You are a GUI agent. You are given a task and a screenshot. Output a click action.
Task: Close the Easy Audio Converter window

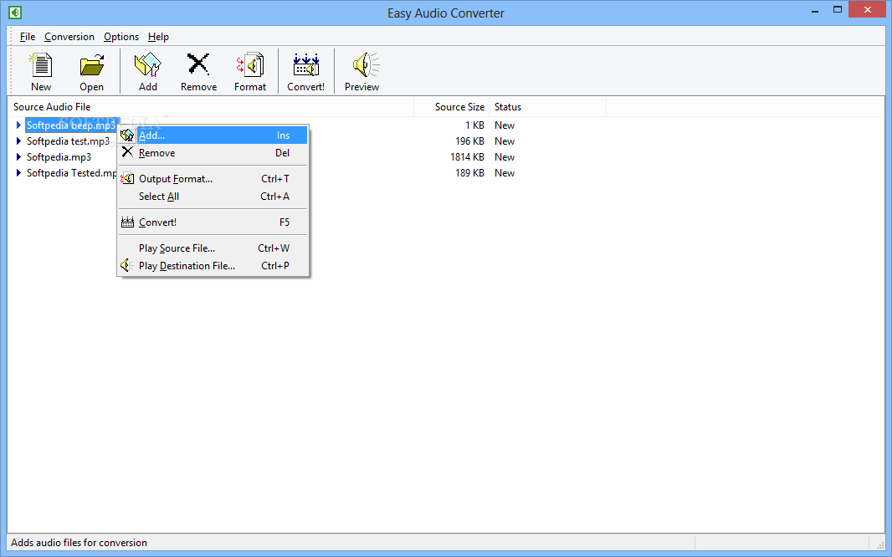pyautogui.click(x=868, y=10)
